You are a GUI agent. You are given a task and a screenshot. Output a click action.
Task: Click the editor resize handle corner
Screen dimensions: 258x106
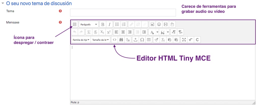coord(254,102)
